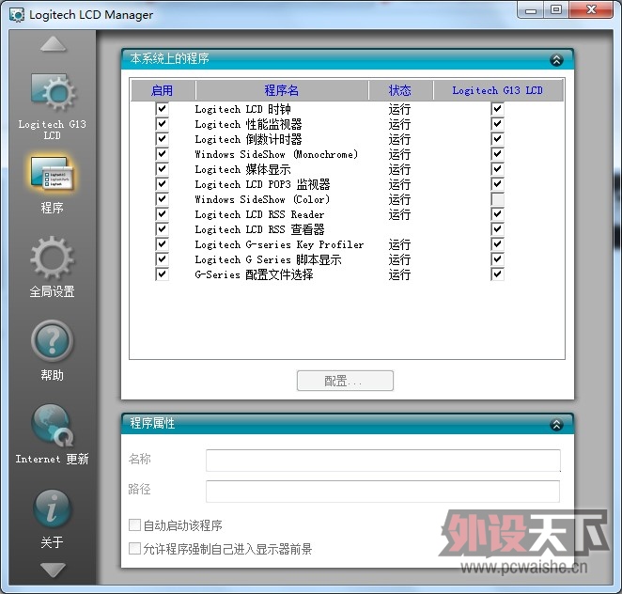Uncheck 启用 for Logitech 性能监视器

pyautogui.click(x=162, y=124)
